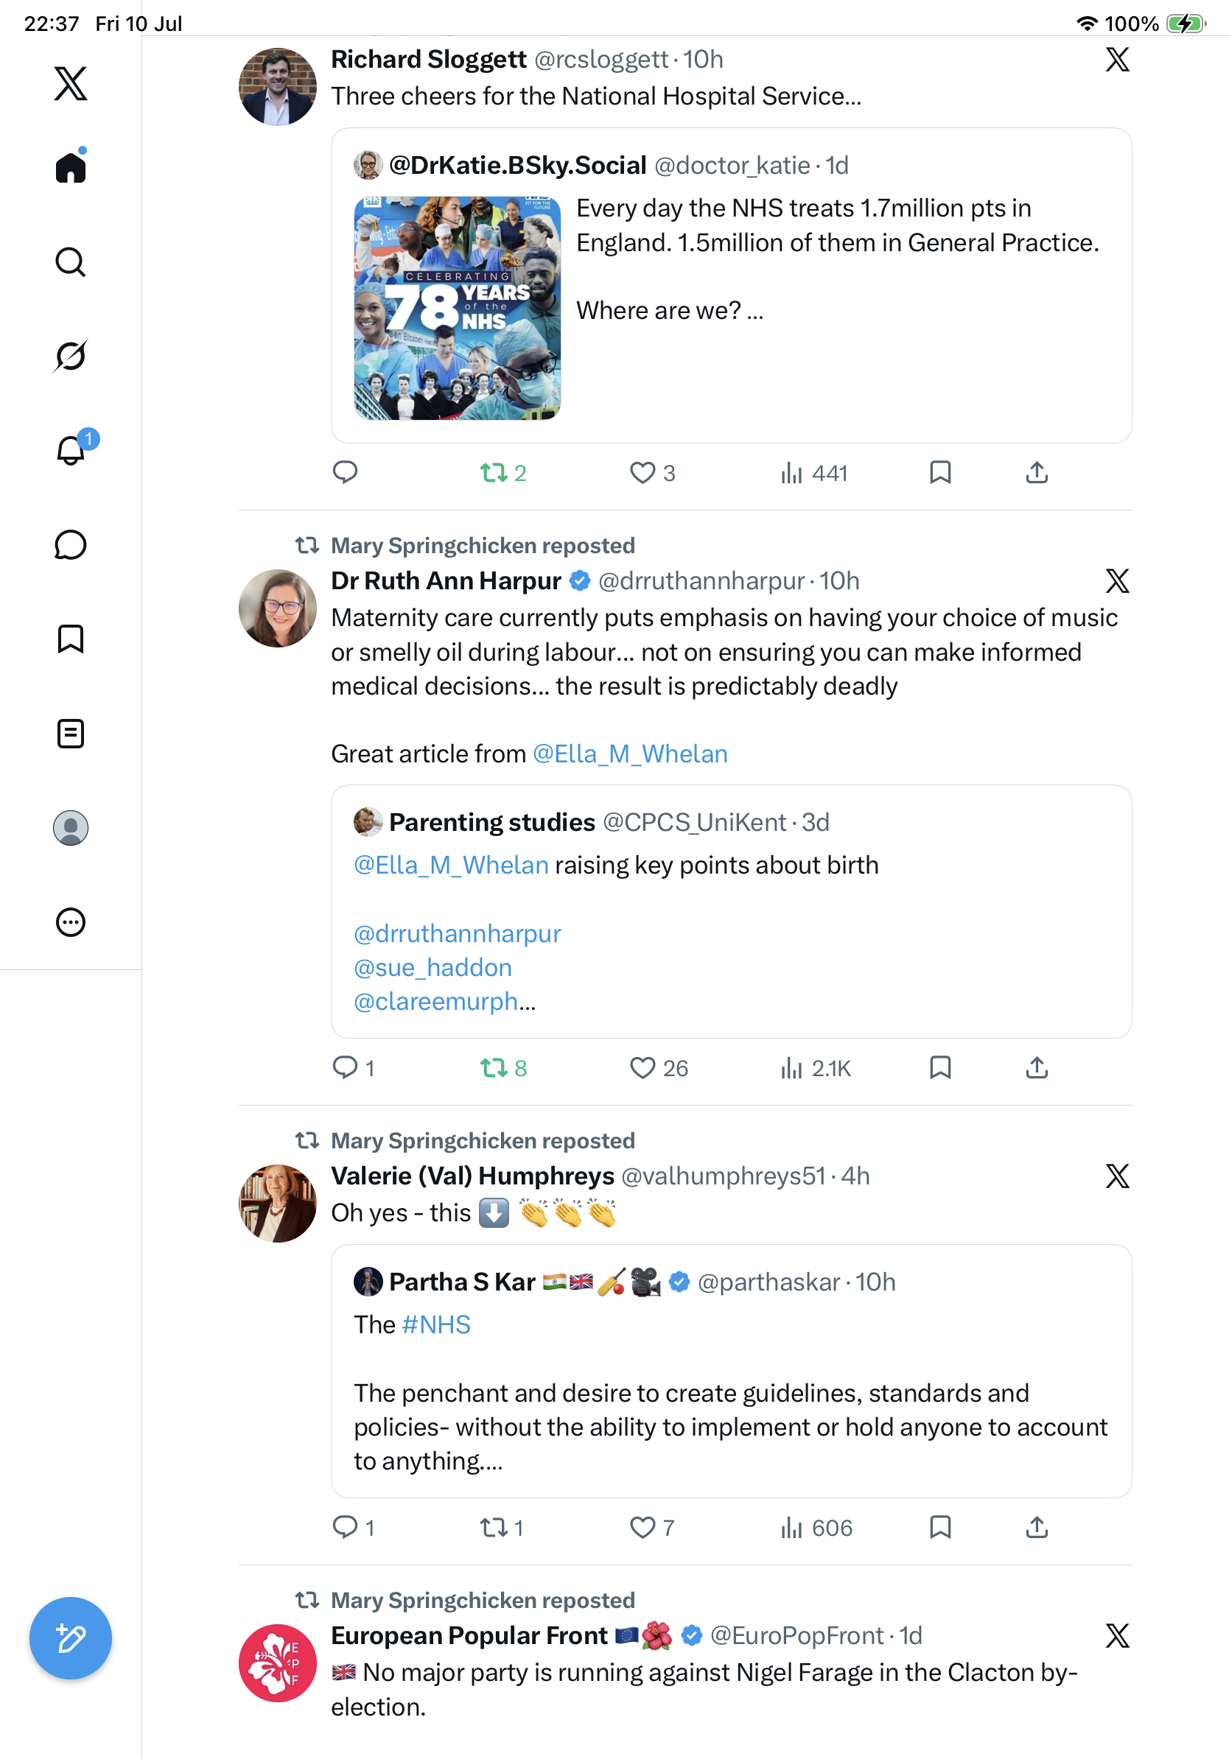The image size is (1229, 1759).
Task: Open the Home feed icon in sidebar
Action: click(x=71, y=166)
